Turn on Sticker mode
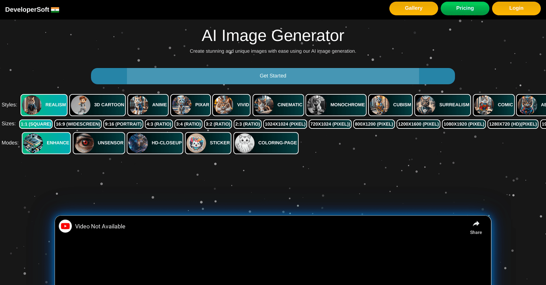The height and width of the screenshot is (285, 546). coord(208,143)
